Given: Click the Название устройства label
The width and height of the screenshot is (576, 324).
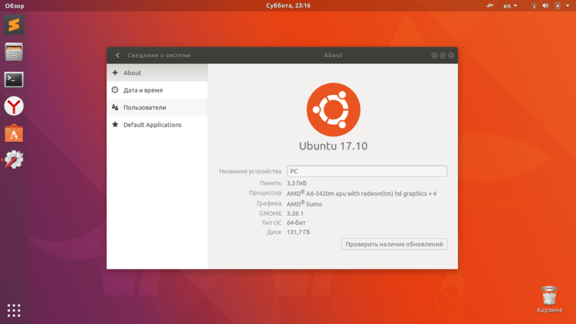Looking at the screenshot, I should pos(250,171).
